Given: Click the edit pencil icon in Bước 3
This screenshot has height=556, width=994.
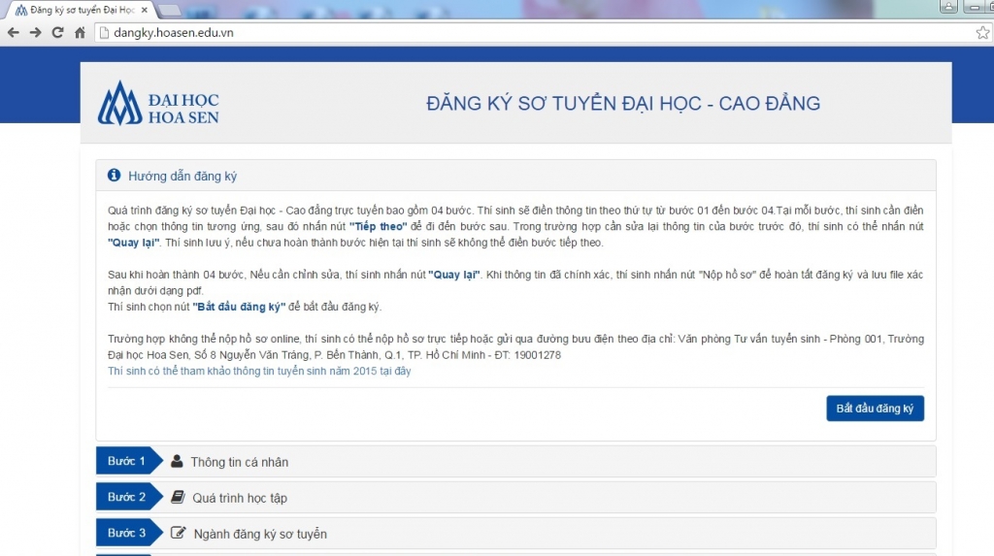Looking at the screenshot, I should (x=179, y=533).
